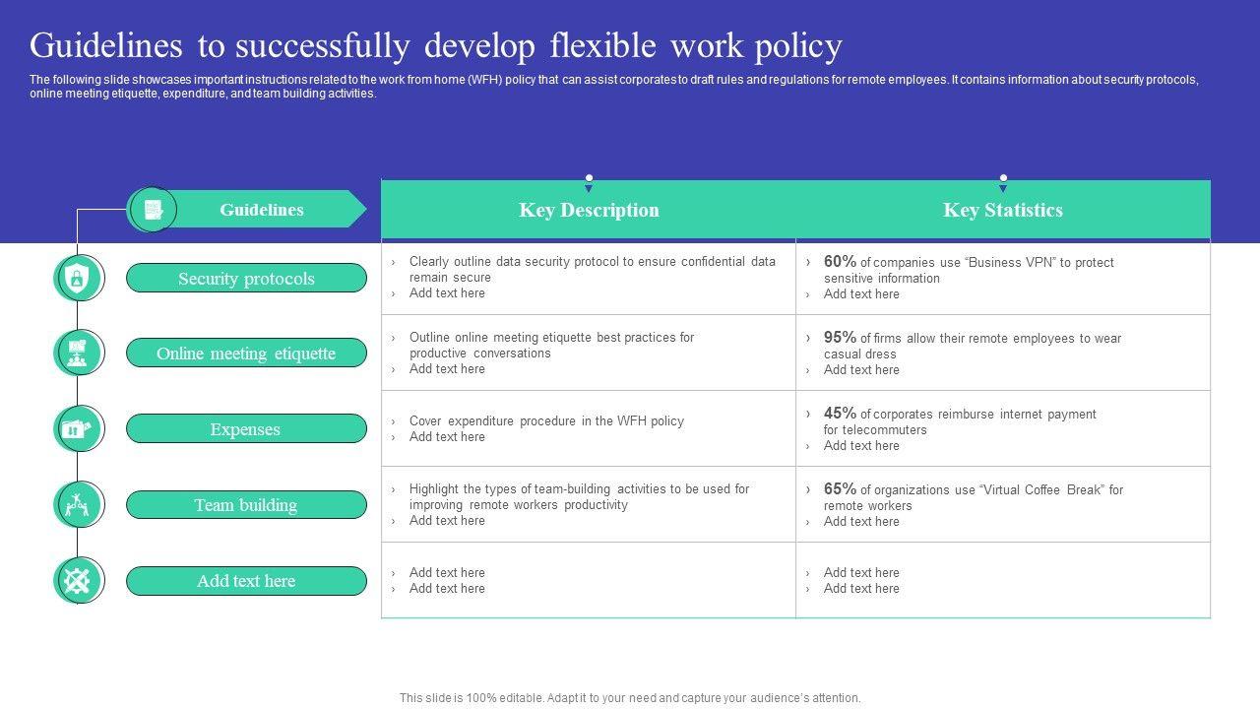Select the expenses wallet icon
Screen dimensions: 1260x709
tap(77, 429)
